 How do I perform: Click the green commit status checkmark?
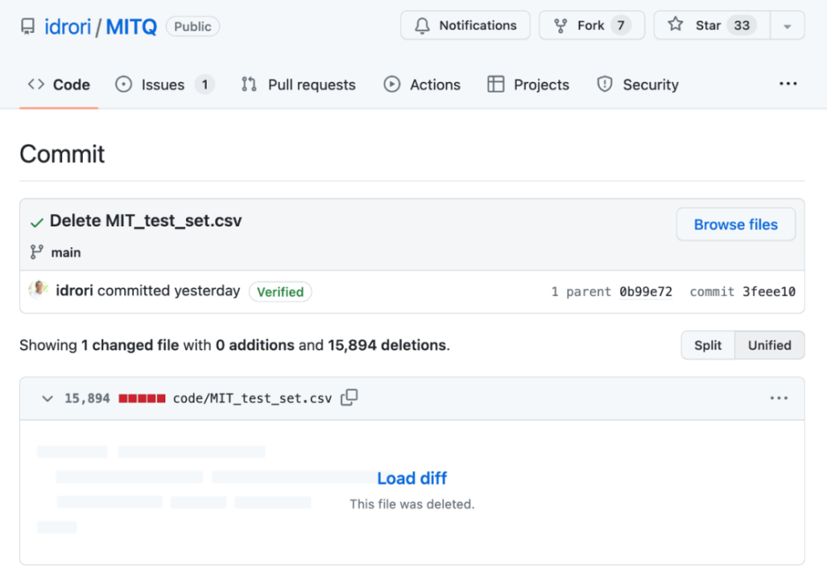(36, 223)
